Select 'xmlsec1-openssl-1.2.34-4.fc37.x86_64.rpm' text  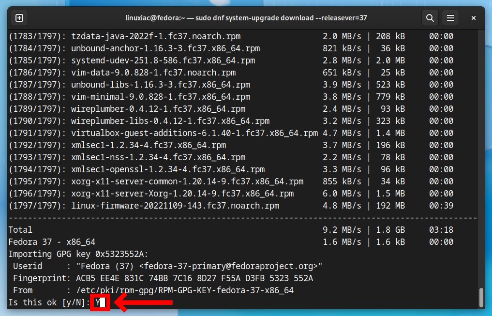pyautogui.click(x=168, y=169)
